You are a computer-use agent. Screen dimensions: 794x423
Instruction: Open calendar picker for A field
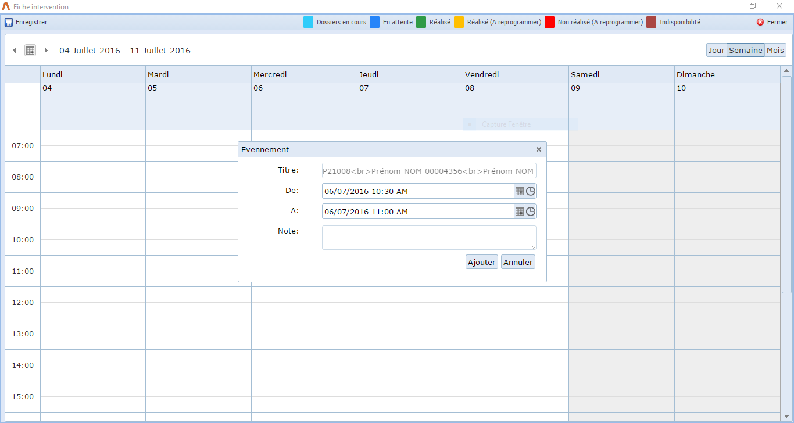coord(520,212)
